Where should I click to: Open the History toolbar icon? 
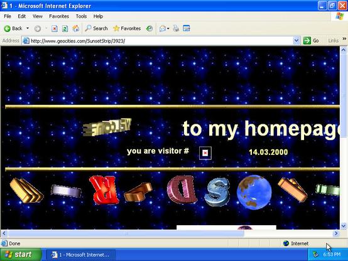[x=150, y=28]
